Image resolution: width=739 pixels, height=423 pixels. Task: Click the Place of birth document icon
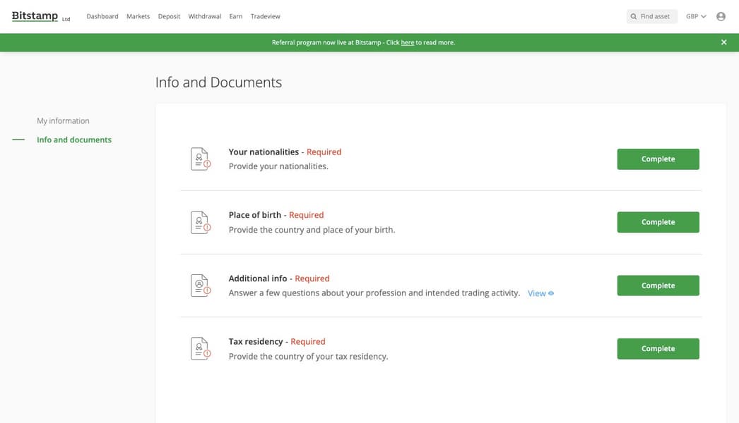click(201, 222)
